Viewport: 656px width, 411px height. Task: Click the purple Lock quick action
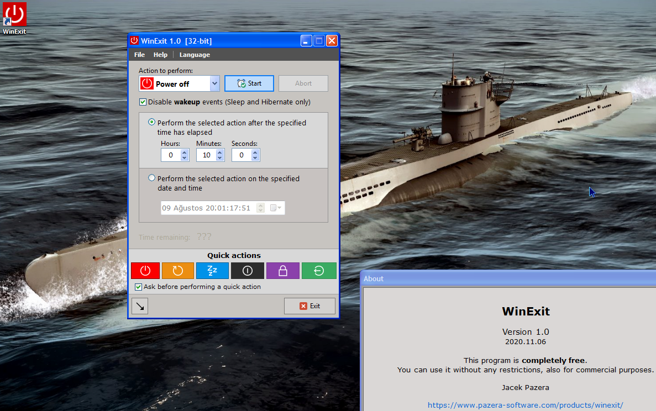point(283,271)
